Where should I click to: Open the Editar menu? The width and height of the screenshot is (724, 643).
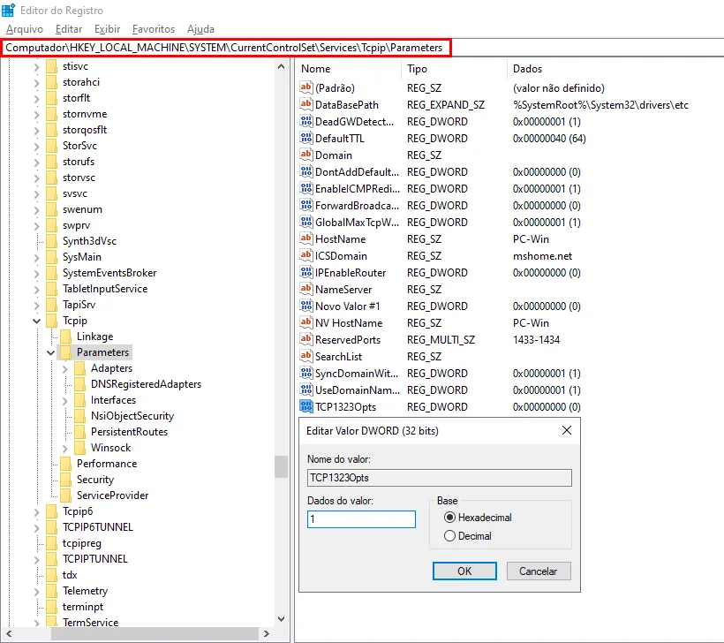point(69,29)
